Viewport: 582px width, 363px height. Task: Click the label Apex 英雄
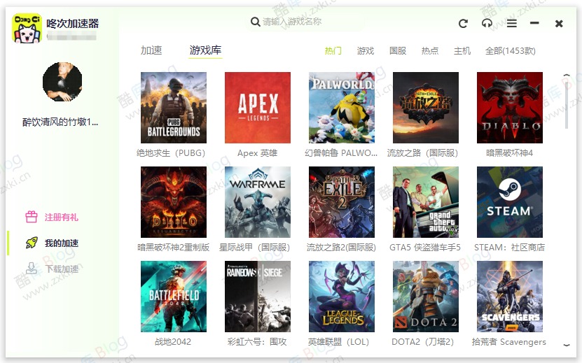pyautogui.click(x=258, y=153)
